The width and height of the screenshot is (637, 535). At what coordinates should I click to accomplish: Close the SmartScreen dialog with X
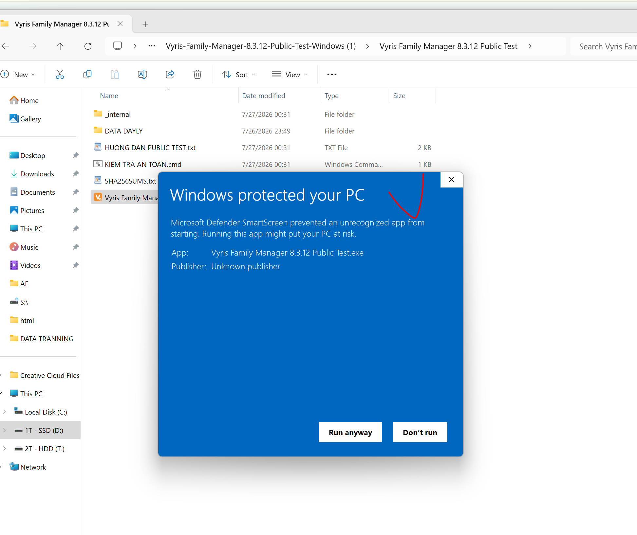tap(451, 180)
